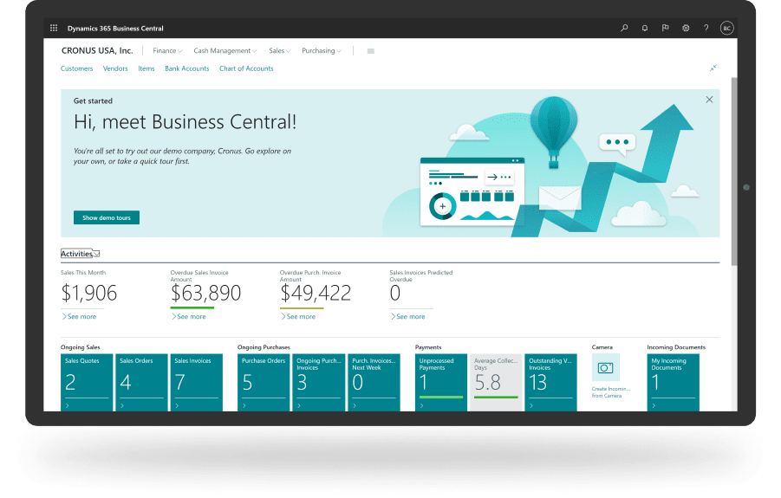Screen dimensions: 781x498
Task: Open the Items link
Action: pyautogui.click(x=146, y=68)
